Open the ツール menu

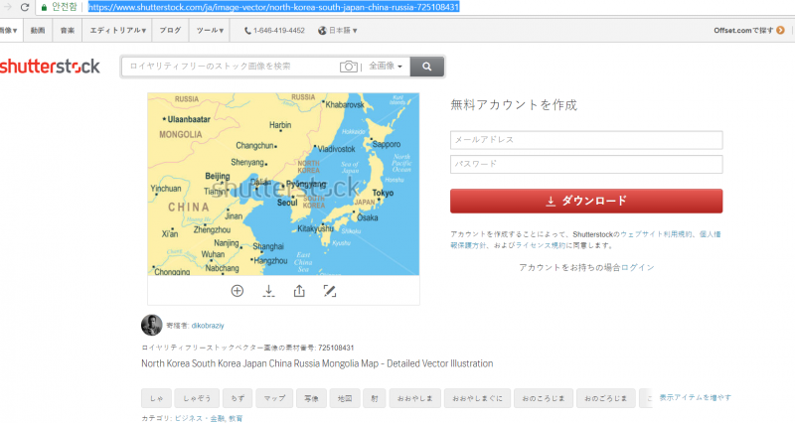pyautogui.click(x=210, y=30)
